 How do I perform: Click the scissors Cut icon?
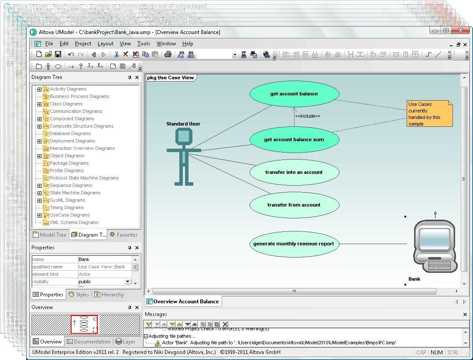click(117, 54)
